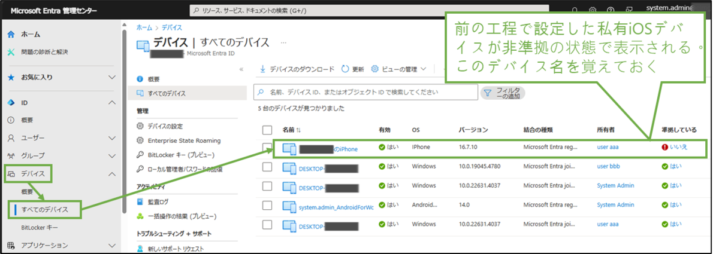Check the checkbox for the System Admin Windows row
719x254 pixels.
267,186
